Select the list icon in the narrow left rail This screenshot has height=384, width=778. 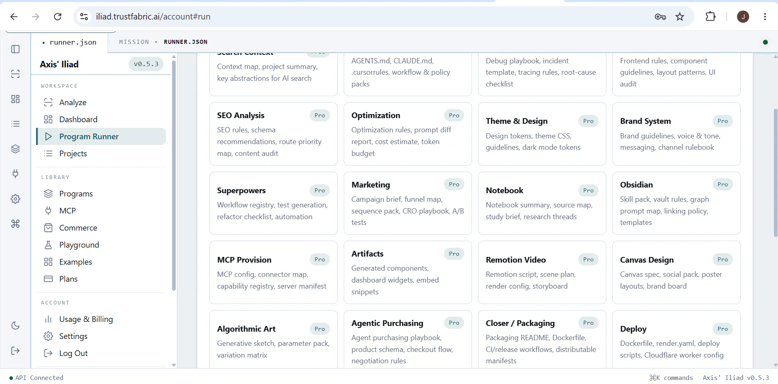click(15, 124)
